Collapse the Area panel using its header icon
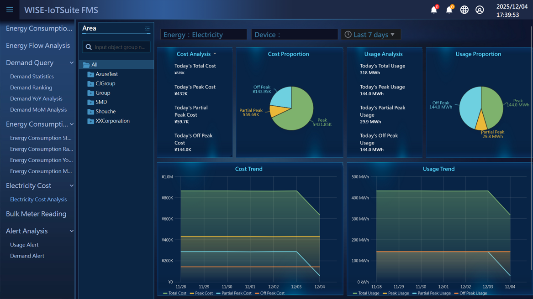The image size is (533, 299). click(148, 28)
